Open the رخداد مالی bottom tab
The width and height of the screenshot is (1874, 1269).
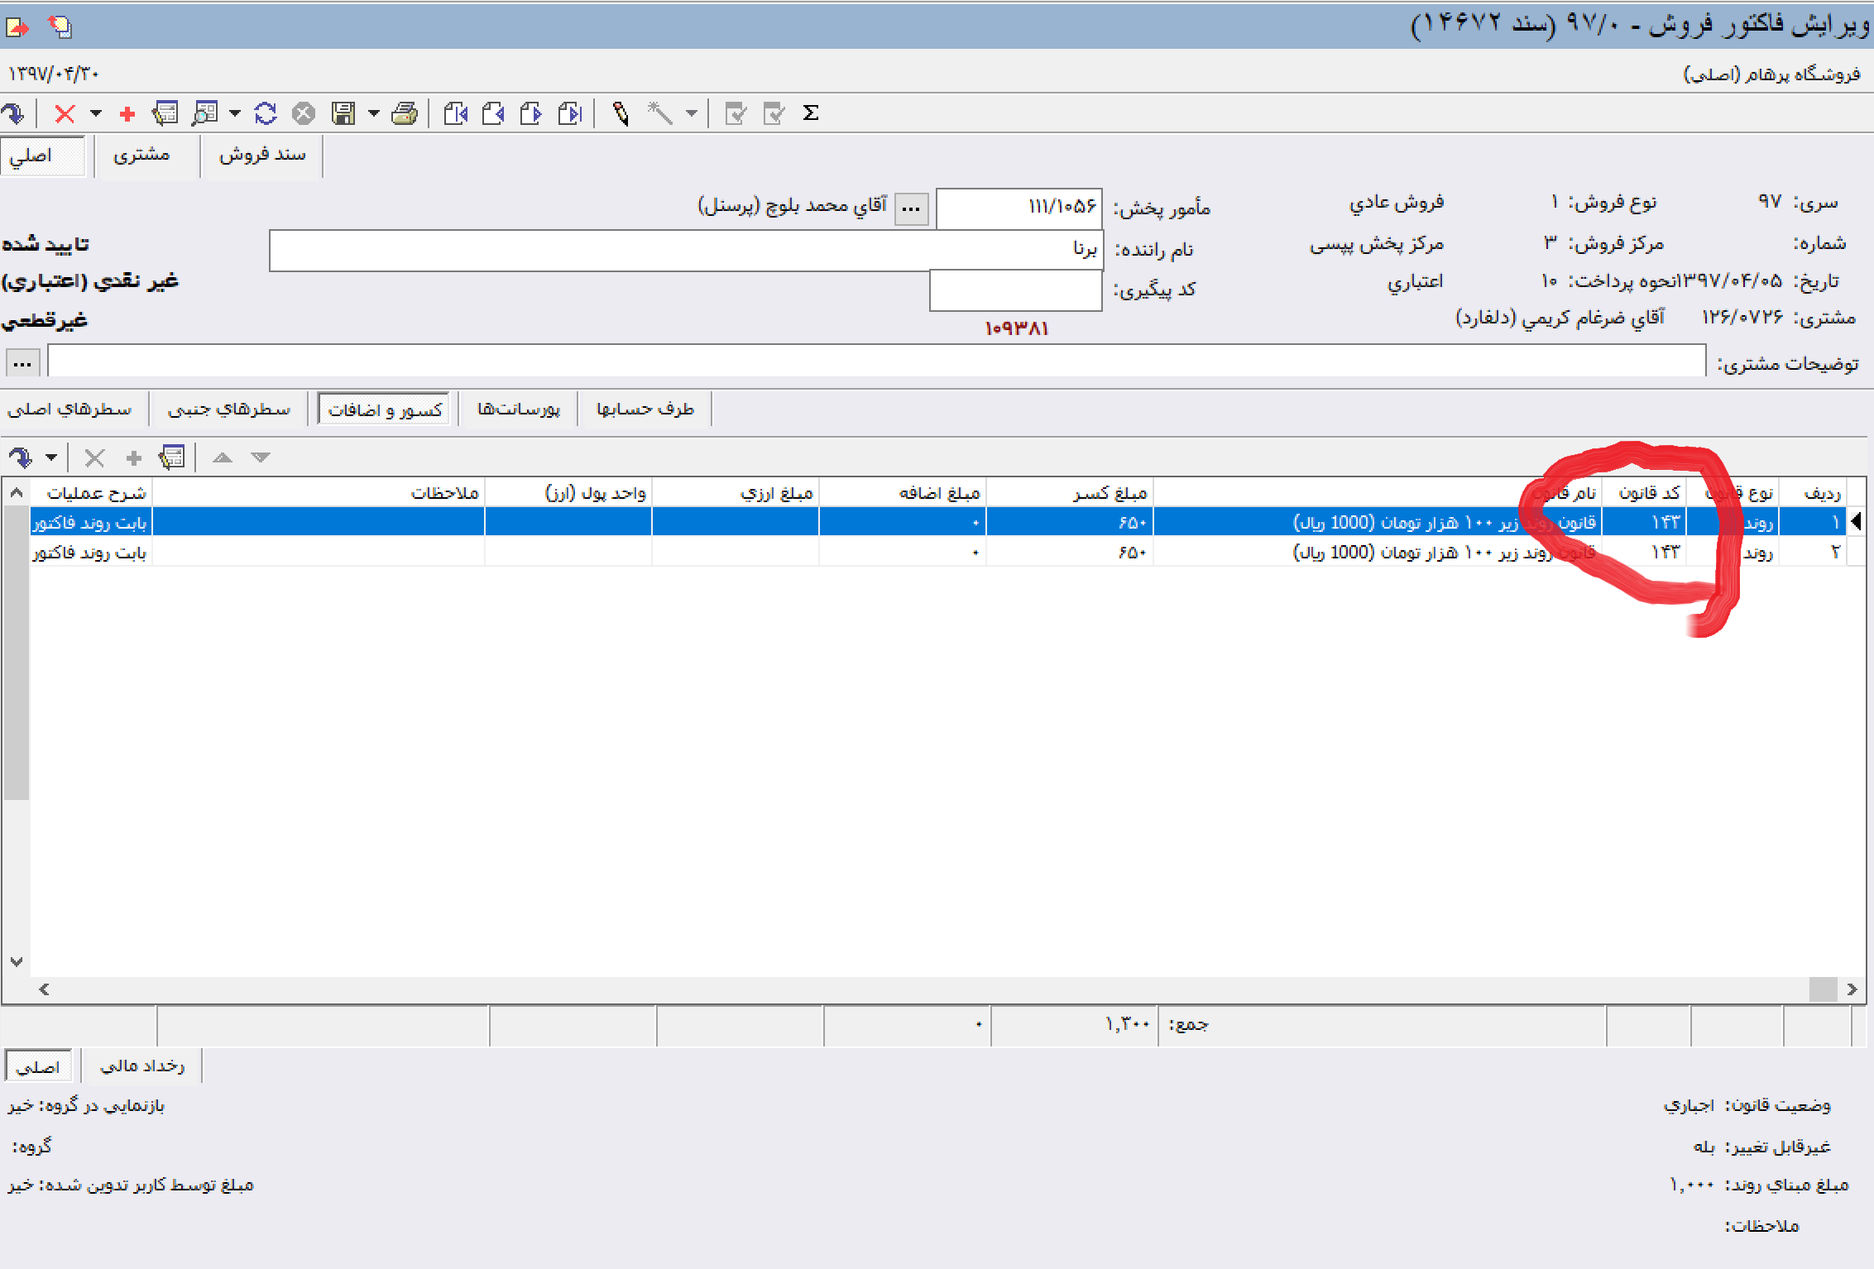(141, 1066)
